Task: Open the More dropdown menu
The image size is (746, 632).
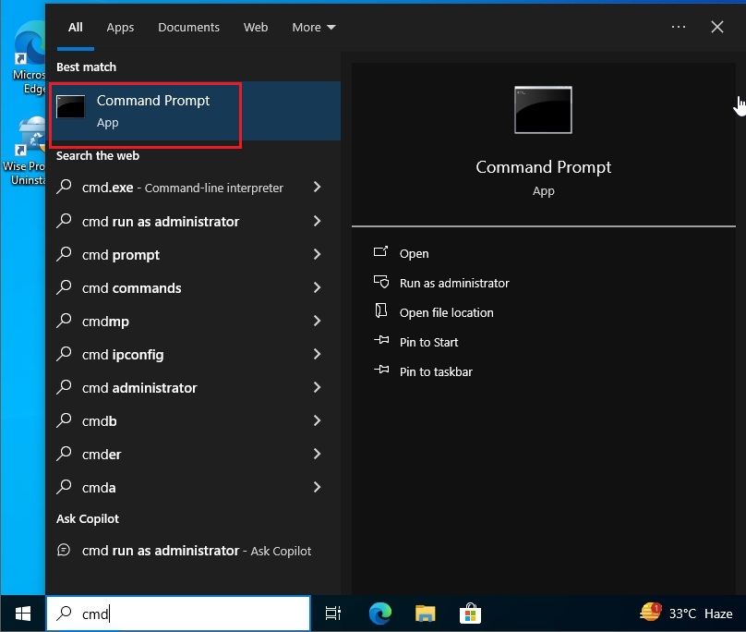Action: tap(313, 27)
